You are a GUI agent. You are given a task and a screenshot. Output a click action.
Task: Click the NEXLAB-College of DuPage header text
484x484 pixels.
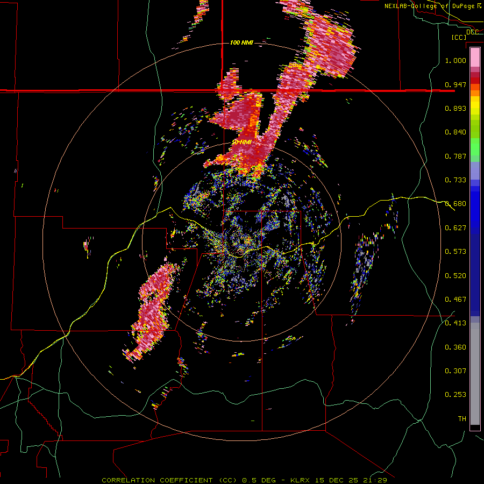432,6
